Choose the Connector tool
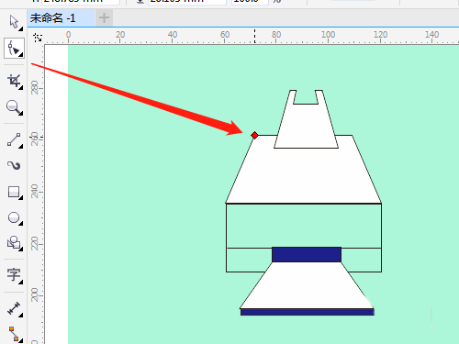 click(14, 334)
